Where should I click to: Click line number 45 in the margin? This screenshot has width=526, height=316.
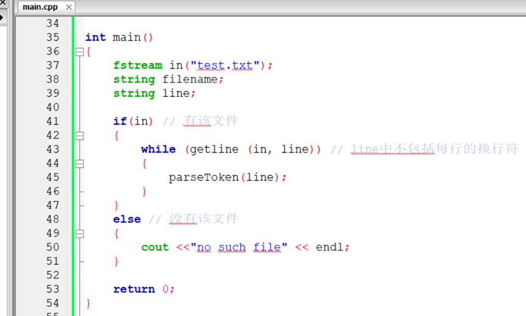point(53,177)
